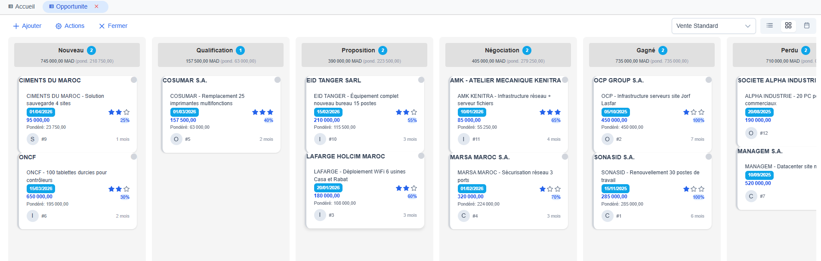
Task: Click the Qualification column header
Action: pos(221,55)
